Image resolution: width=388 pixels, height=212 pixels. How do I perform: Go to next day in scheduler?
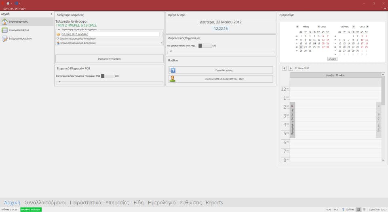(x=291, y=68)
